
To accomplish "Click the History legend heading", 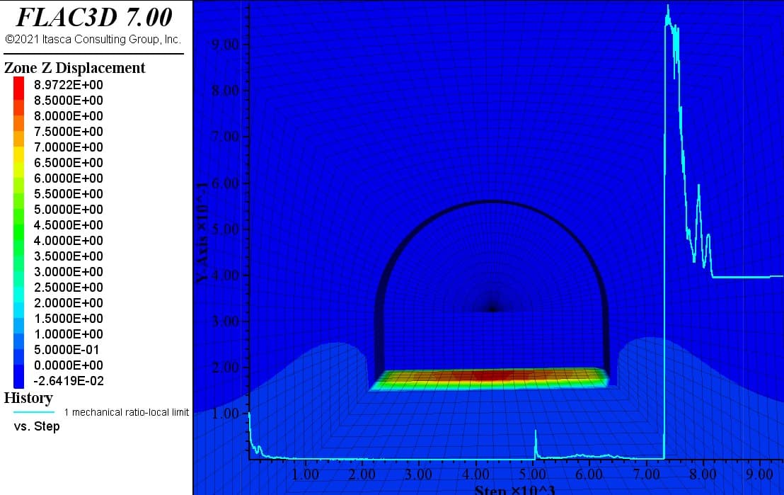I will 28,398.
